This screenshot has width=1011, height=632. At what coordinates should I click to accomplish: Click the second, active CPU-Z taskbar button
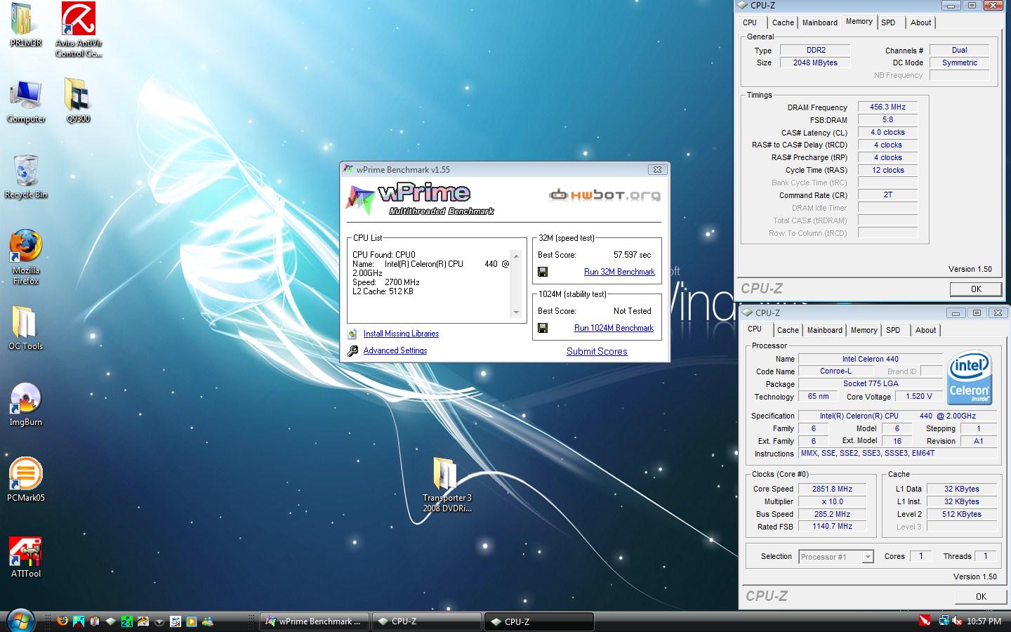(x=538, y=621)
